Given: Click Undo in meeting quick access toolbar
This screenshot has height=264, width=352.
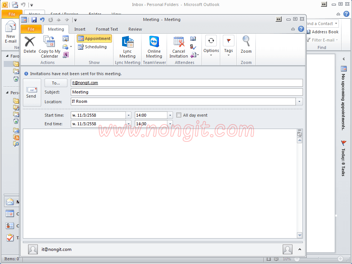Looking at the screenshot, I should 42,20.
